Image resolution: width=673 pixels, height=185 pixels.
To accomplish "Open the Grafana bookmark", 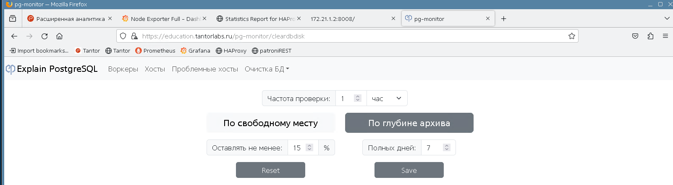I will (x=195, y=51).
